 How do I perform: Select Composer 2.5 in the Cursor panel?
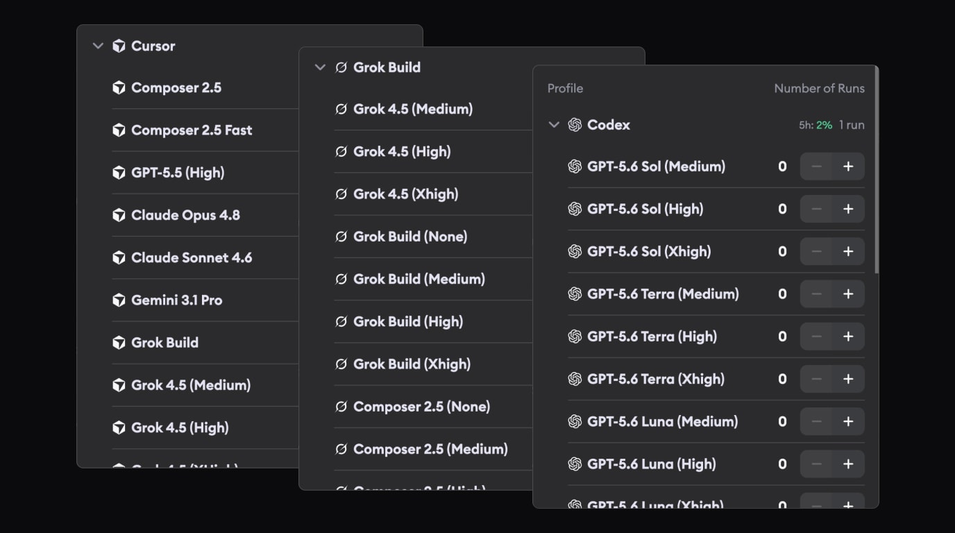coord(176,87)
